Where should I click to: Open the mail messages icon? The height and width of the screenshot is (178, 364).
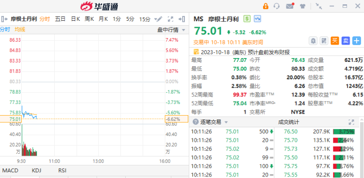click(290, 6)
